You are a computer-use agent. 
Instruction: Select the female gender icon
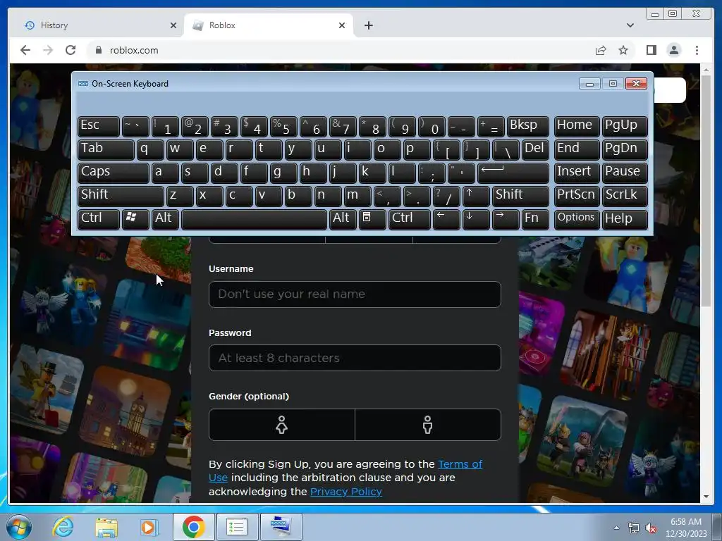281,425
